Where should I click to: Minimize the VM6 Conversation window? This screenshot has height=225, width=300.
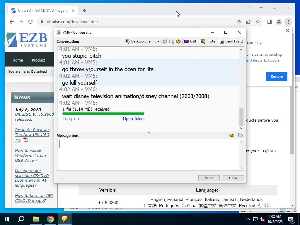click(x=213, y=32)
